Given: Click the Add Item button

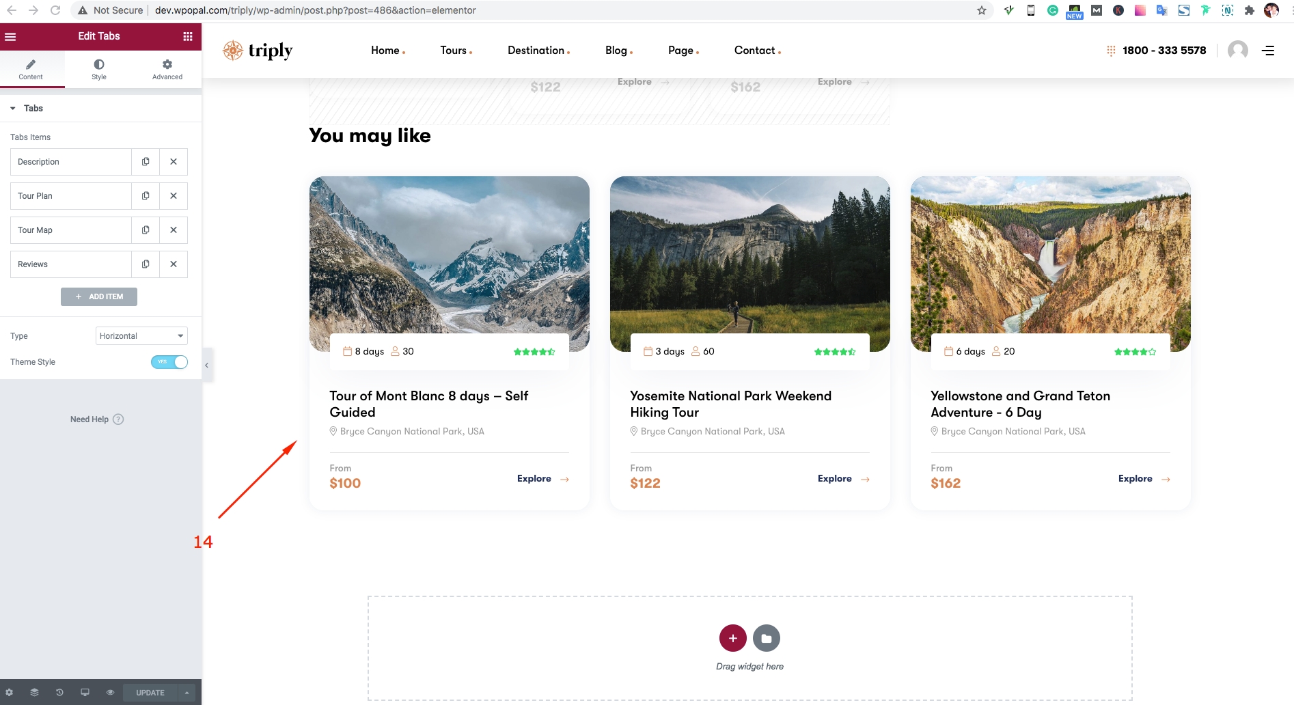Looking at the screenshot, I should (x=99, y=296).
